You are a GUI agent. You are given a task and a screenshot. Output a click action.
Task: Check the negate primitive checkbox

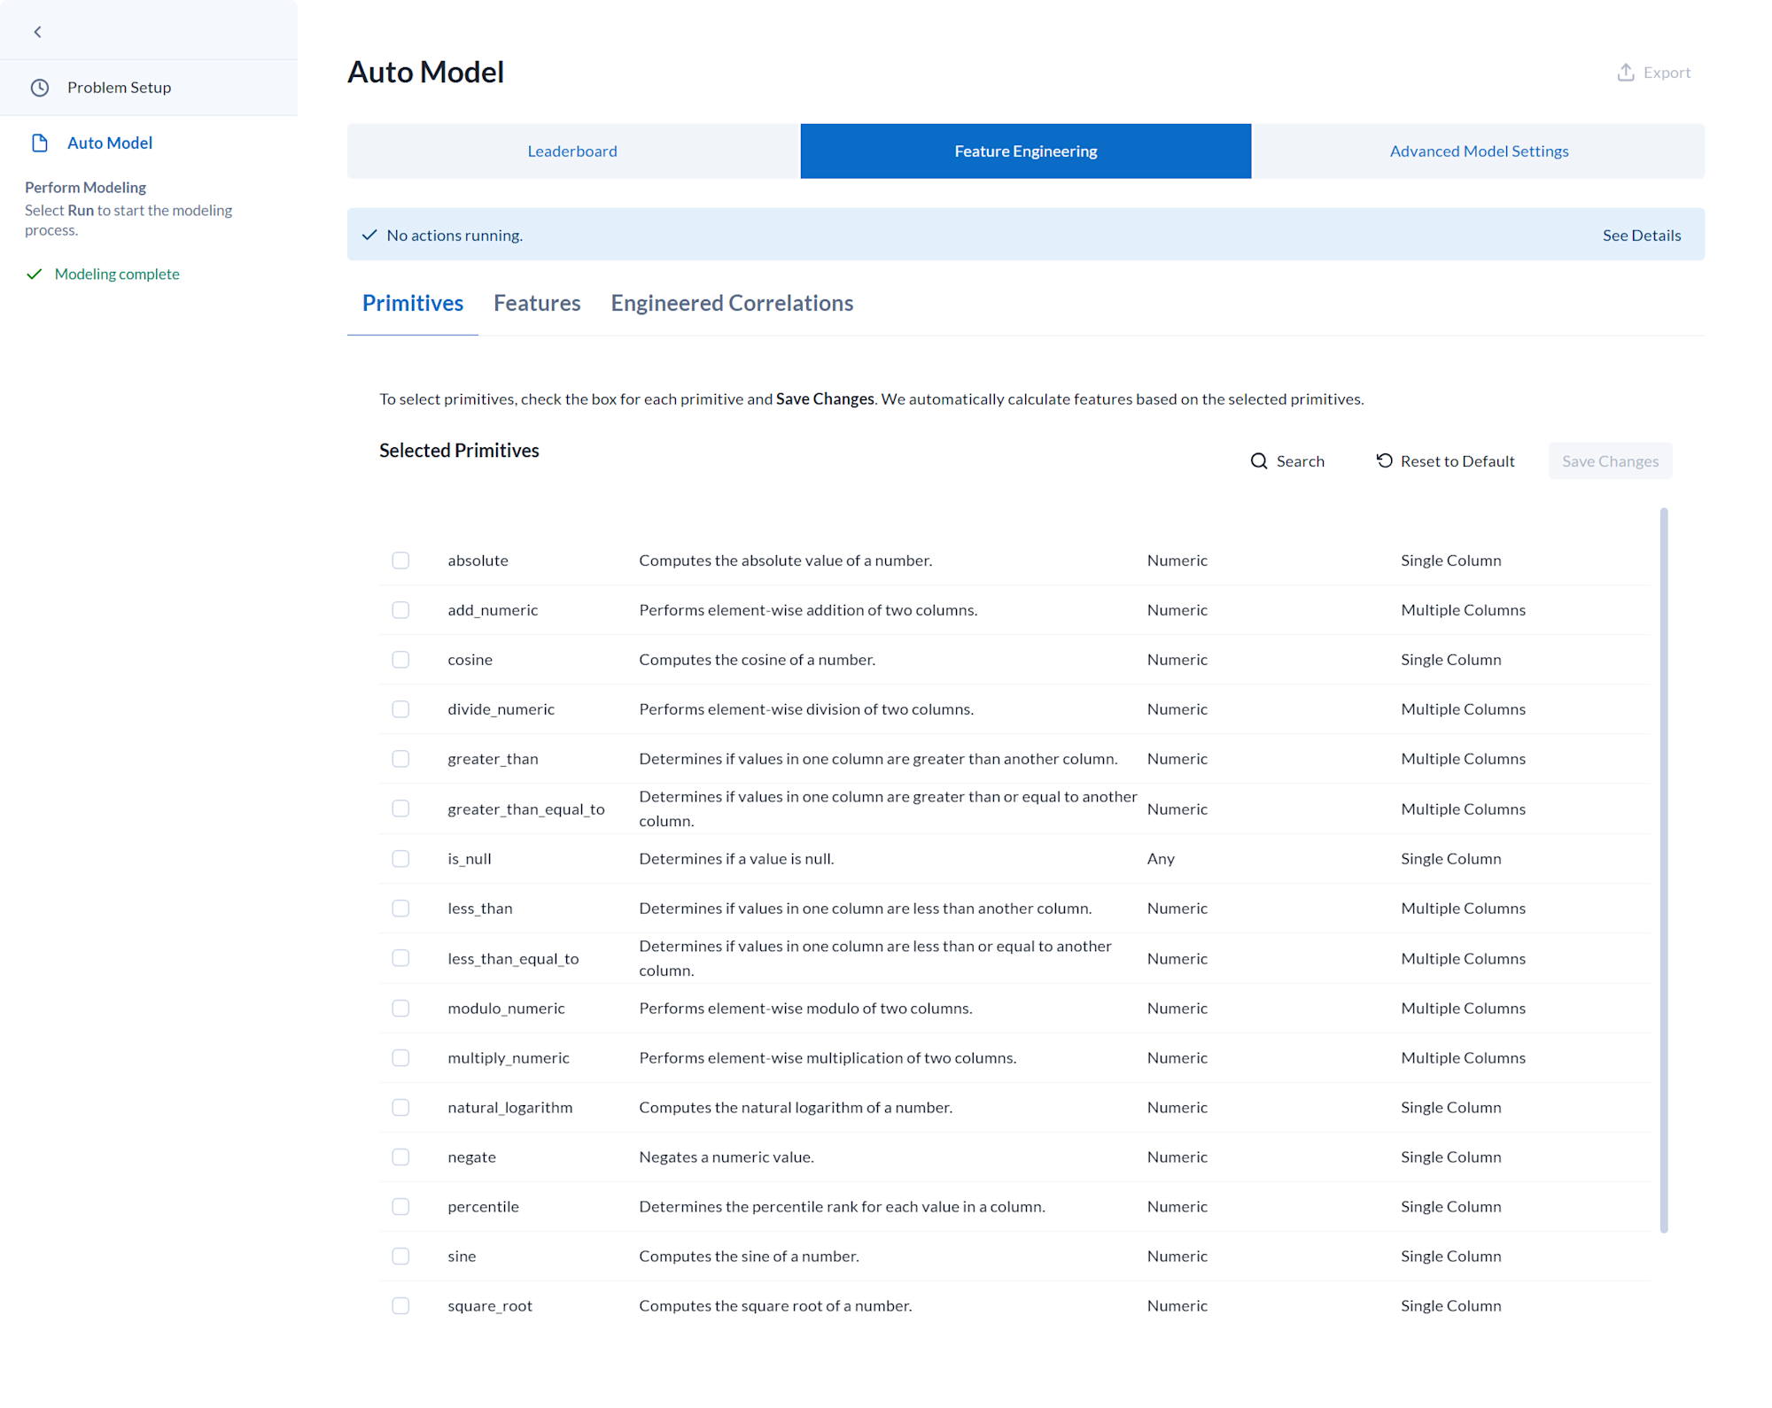pyautogui.click(x=400, y=1157)
